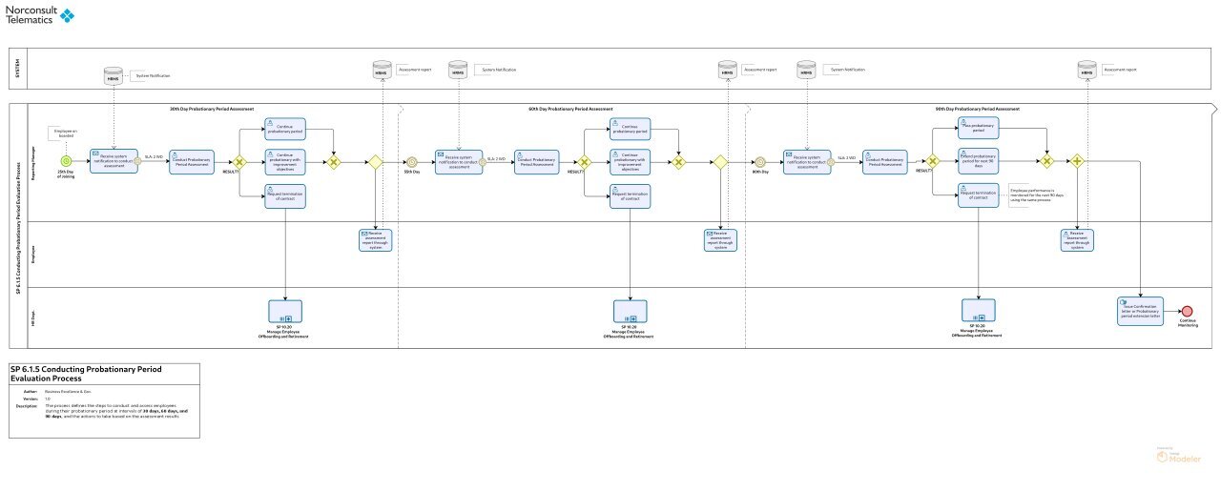The width and height of the screenshot is (1221, 491).
Task: Click the leftmost HRMS data store
Action: click(114, 74)
